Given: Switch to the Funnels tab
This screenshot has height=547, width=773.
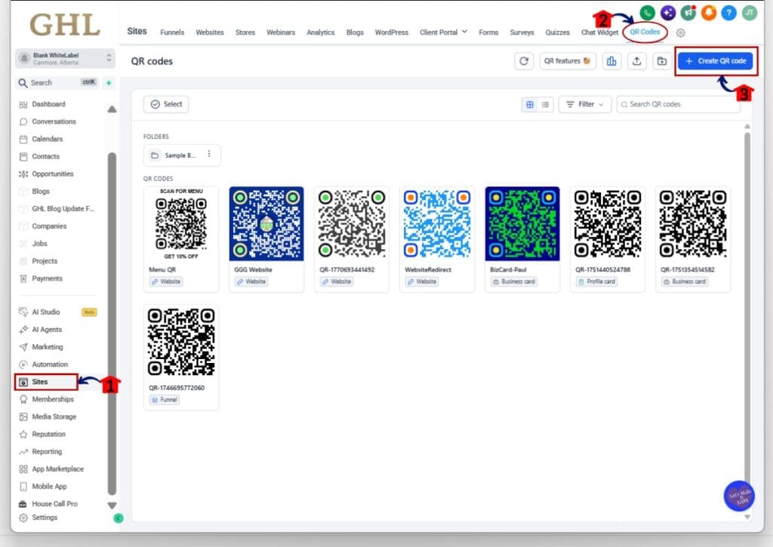Looking at the screenshot, I should click(x=172, y=32).
